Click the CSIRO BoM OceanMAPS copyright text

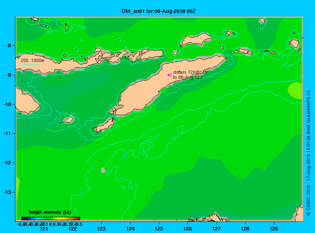pyautogui.click(x=309, y=153)
